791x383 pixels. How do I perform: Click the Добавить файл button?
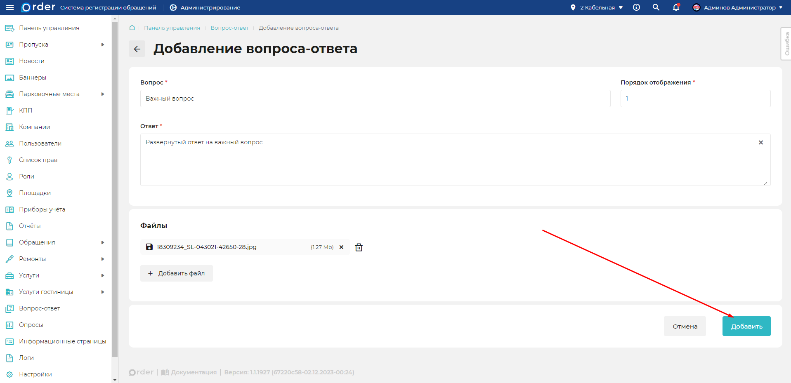tap(177, 273)
